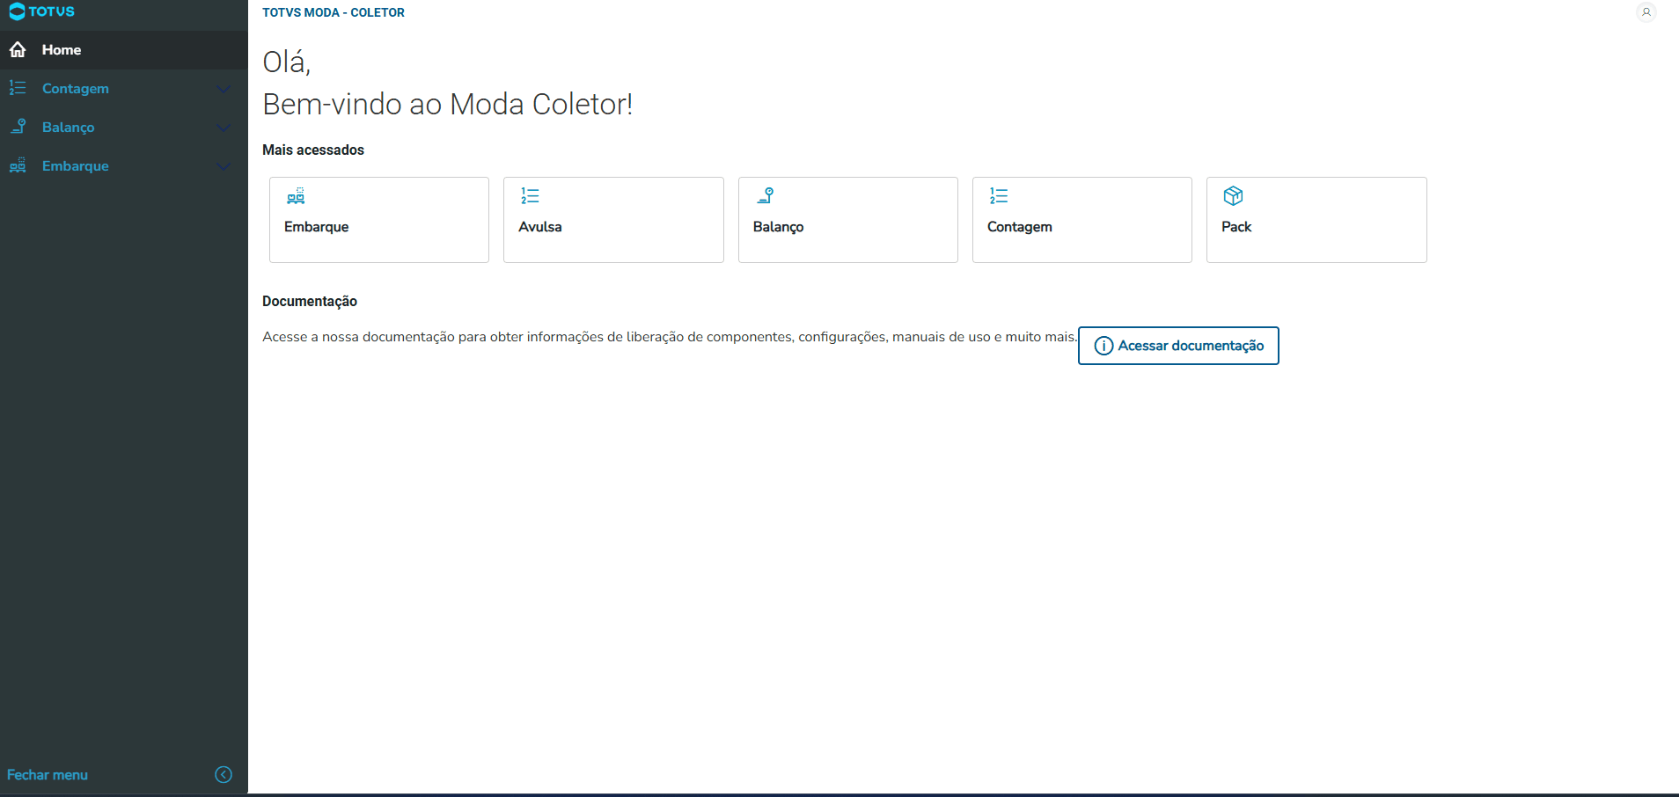
Task: Expand the Contagem menu chevron
Action: pos(224,89)
